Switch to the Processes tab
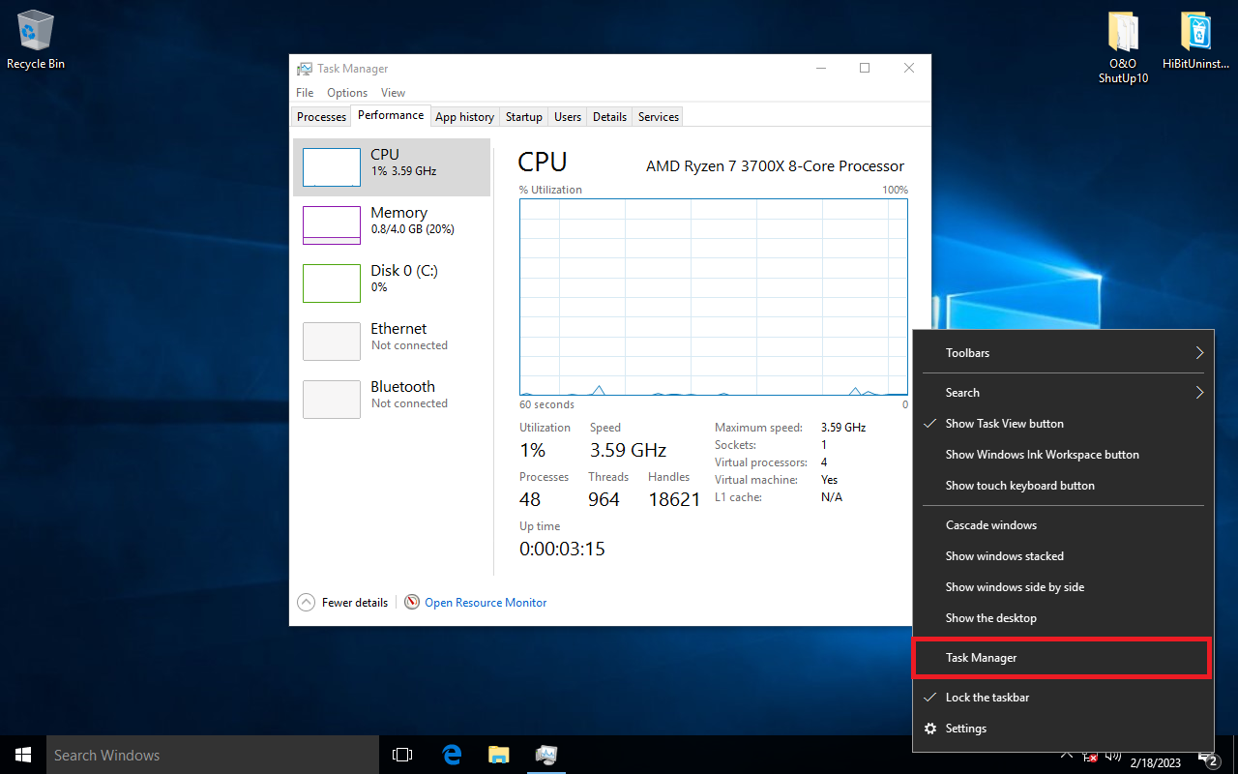 point(321,117)
